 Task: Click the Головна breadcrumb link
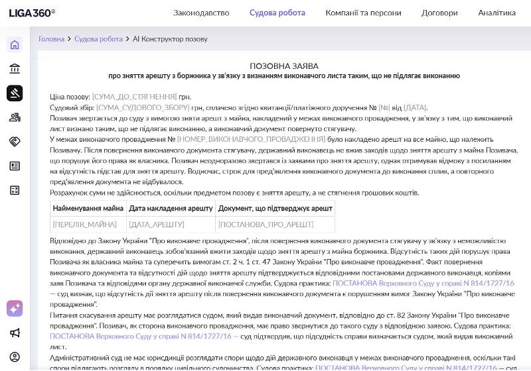pos(51,39)
